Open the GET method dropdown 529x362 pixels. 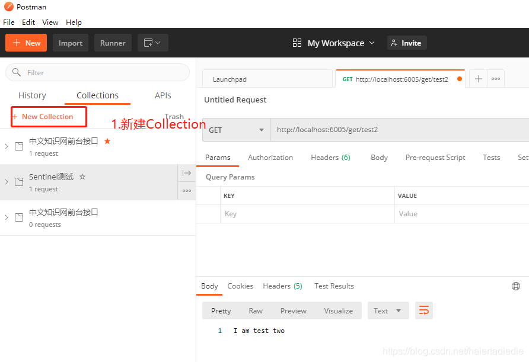pyautogui.click(x=235, y=129)
